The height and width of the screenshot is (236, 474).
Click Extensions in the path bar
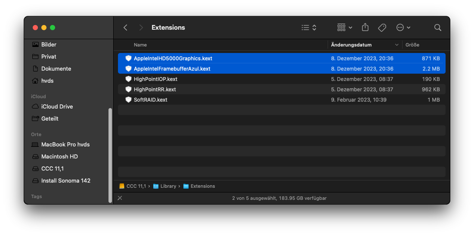(x=202, y=186)
